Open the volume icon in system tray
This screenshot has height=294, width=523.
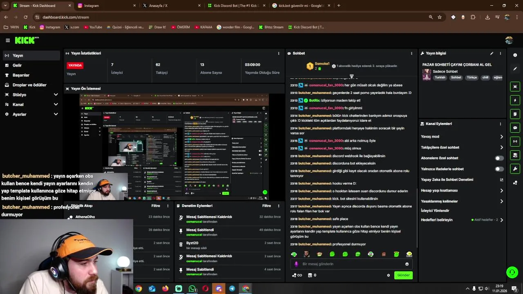pyautogui.click(x=487, y=289)
